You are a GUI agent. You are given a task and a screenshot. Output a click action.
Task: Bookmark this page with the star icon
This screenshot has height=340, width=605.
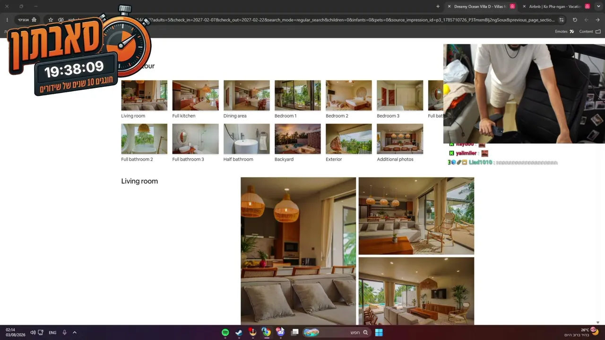coord(51,20)
